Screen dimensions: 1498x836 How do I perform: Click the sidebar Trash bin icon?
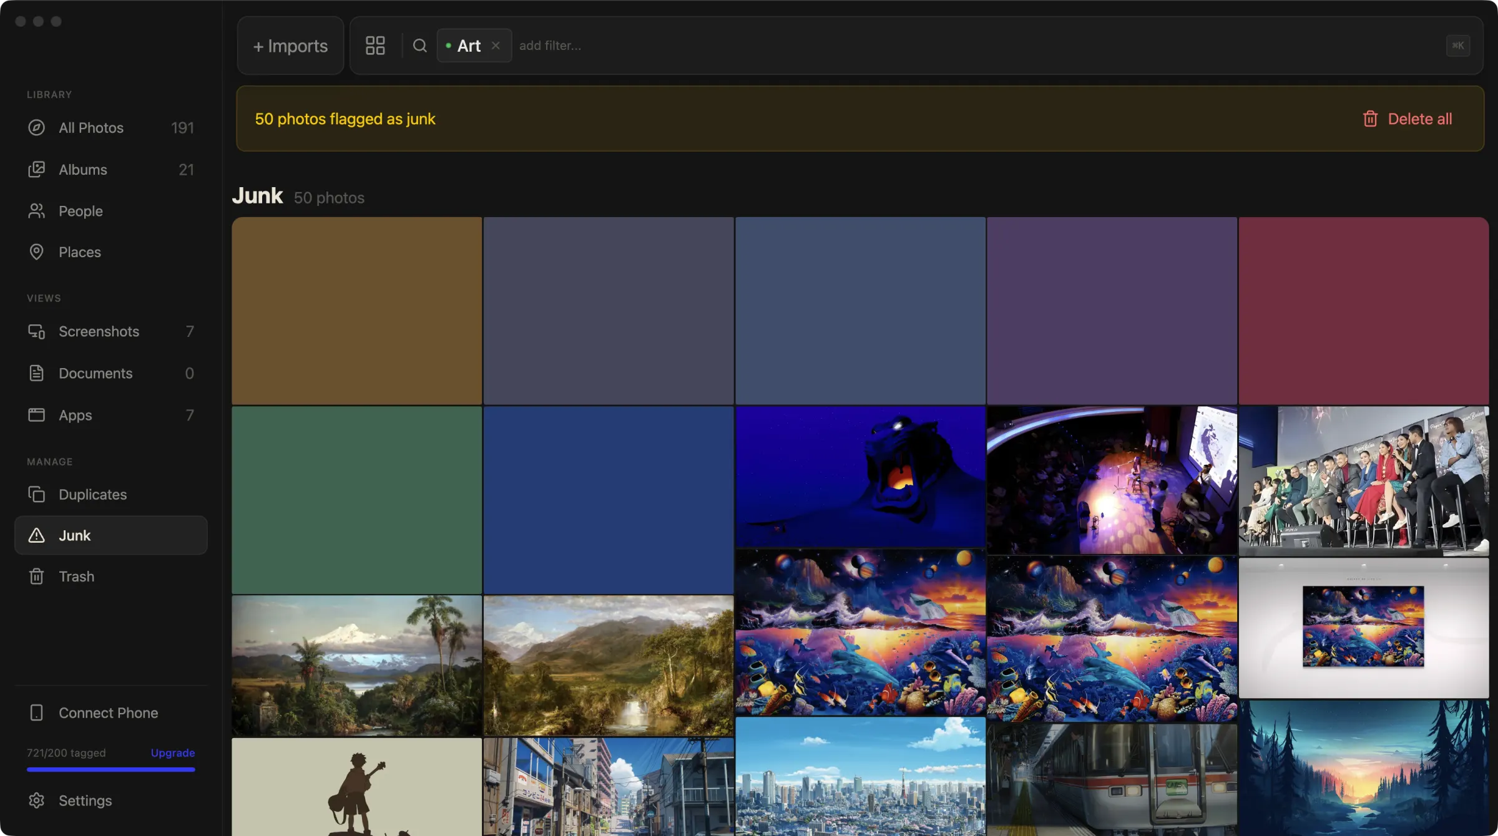(x=37, y=576)
